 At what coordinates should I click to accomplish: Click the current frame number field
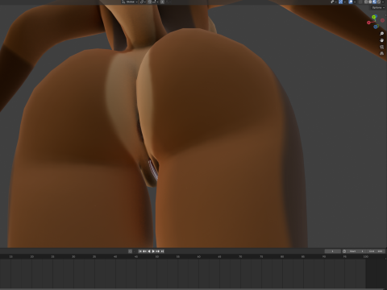pos(333,251)
